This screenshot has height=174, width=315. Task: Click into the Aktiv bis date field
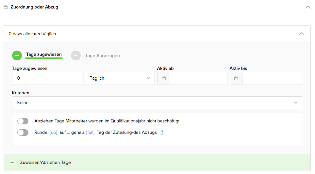click(x=272, y=78)
